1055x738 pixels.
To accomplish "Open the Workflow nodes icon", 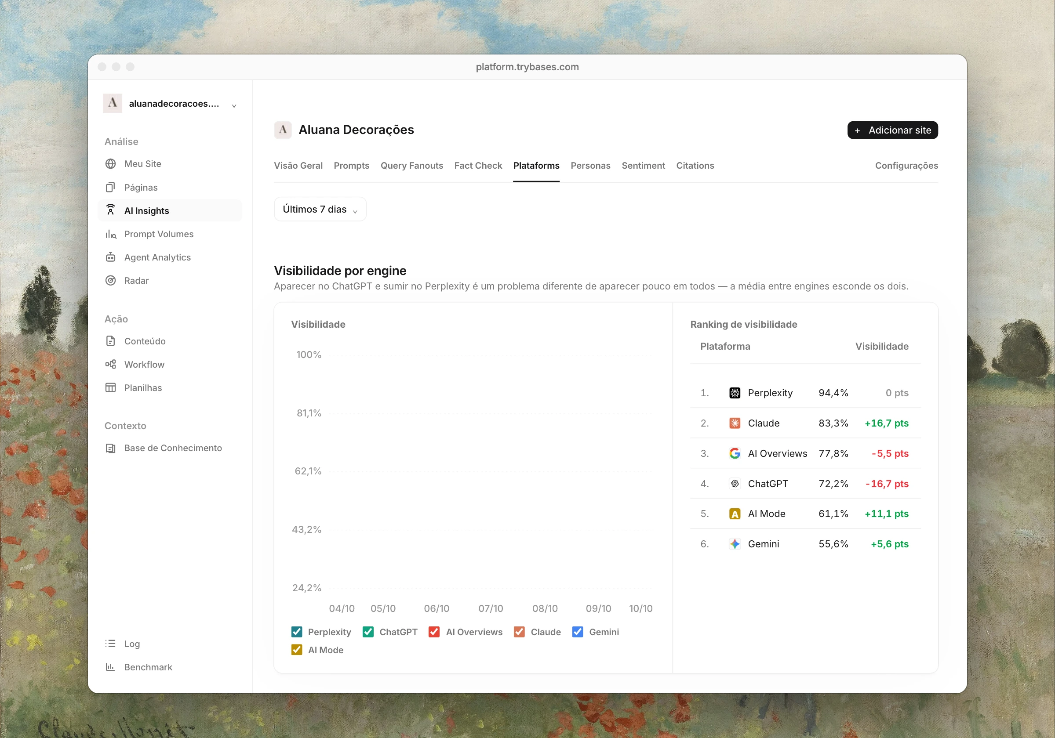I will click(x=110, y=365).
